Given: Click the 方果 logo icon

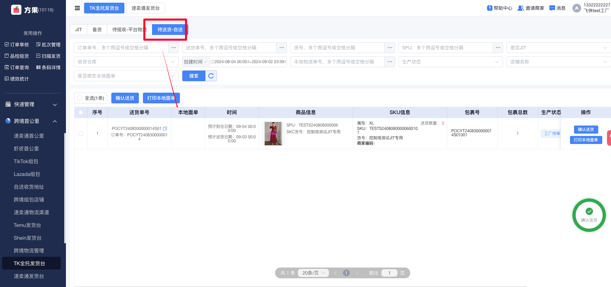Looking at the screenshot, I should tap(16, 10).
